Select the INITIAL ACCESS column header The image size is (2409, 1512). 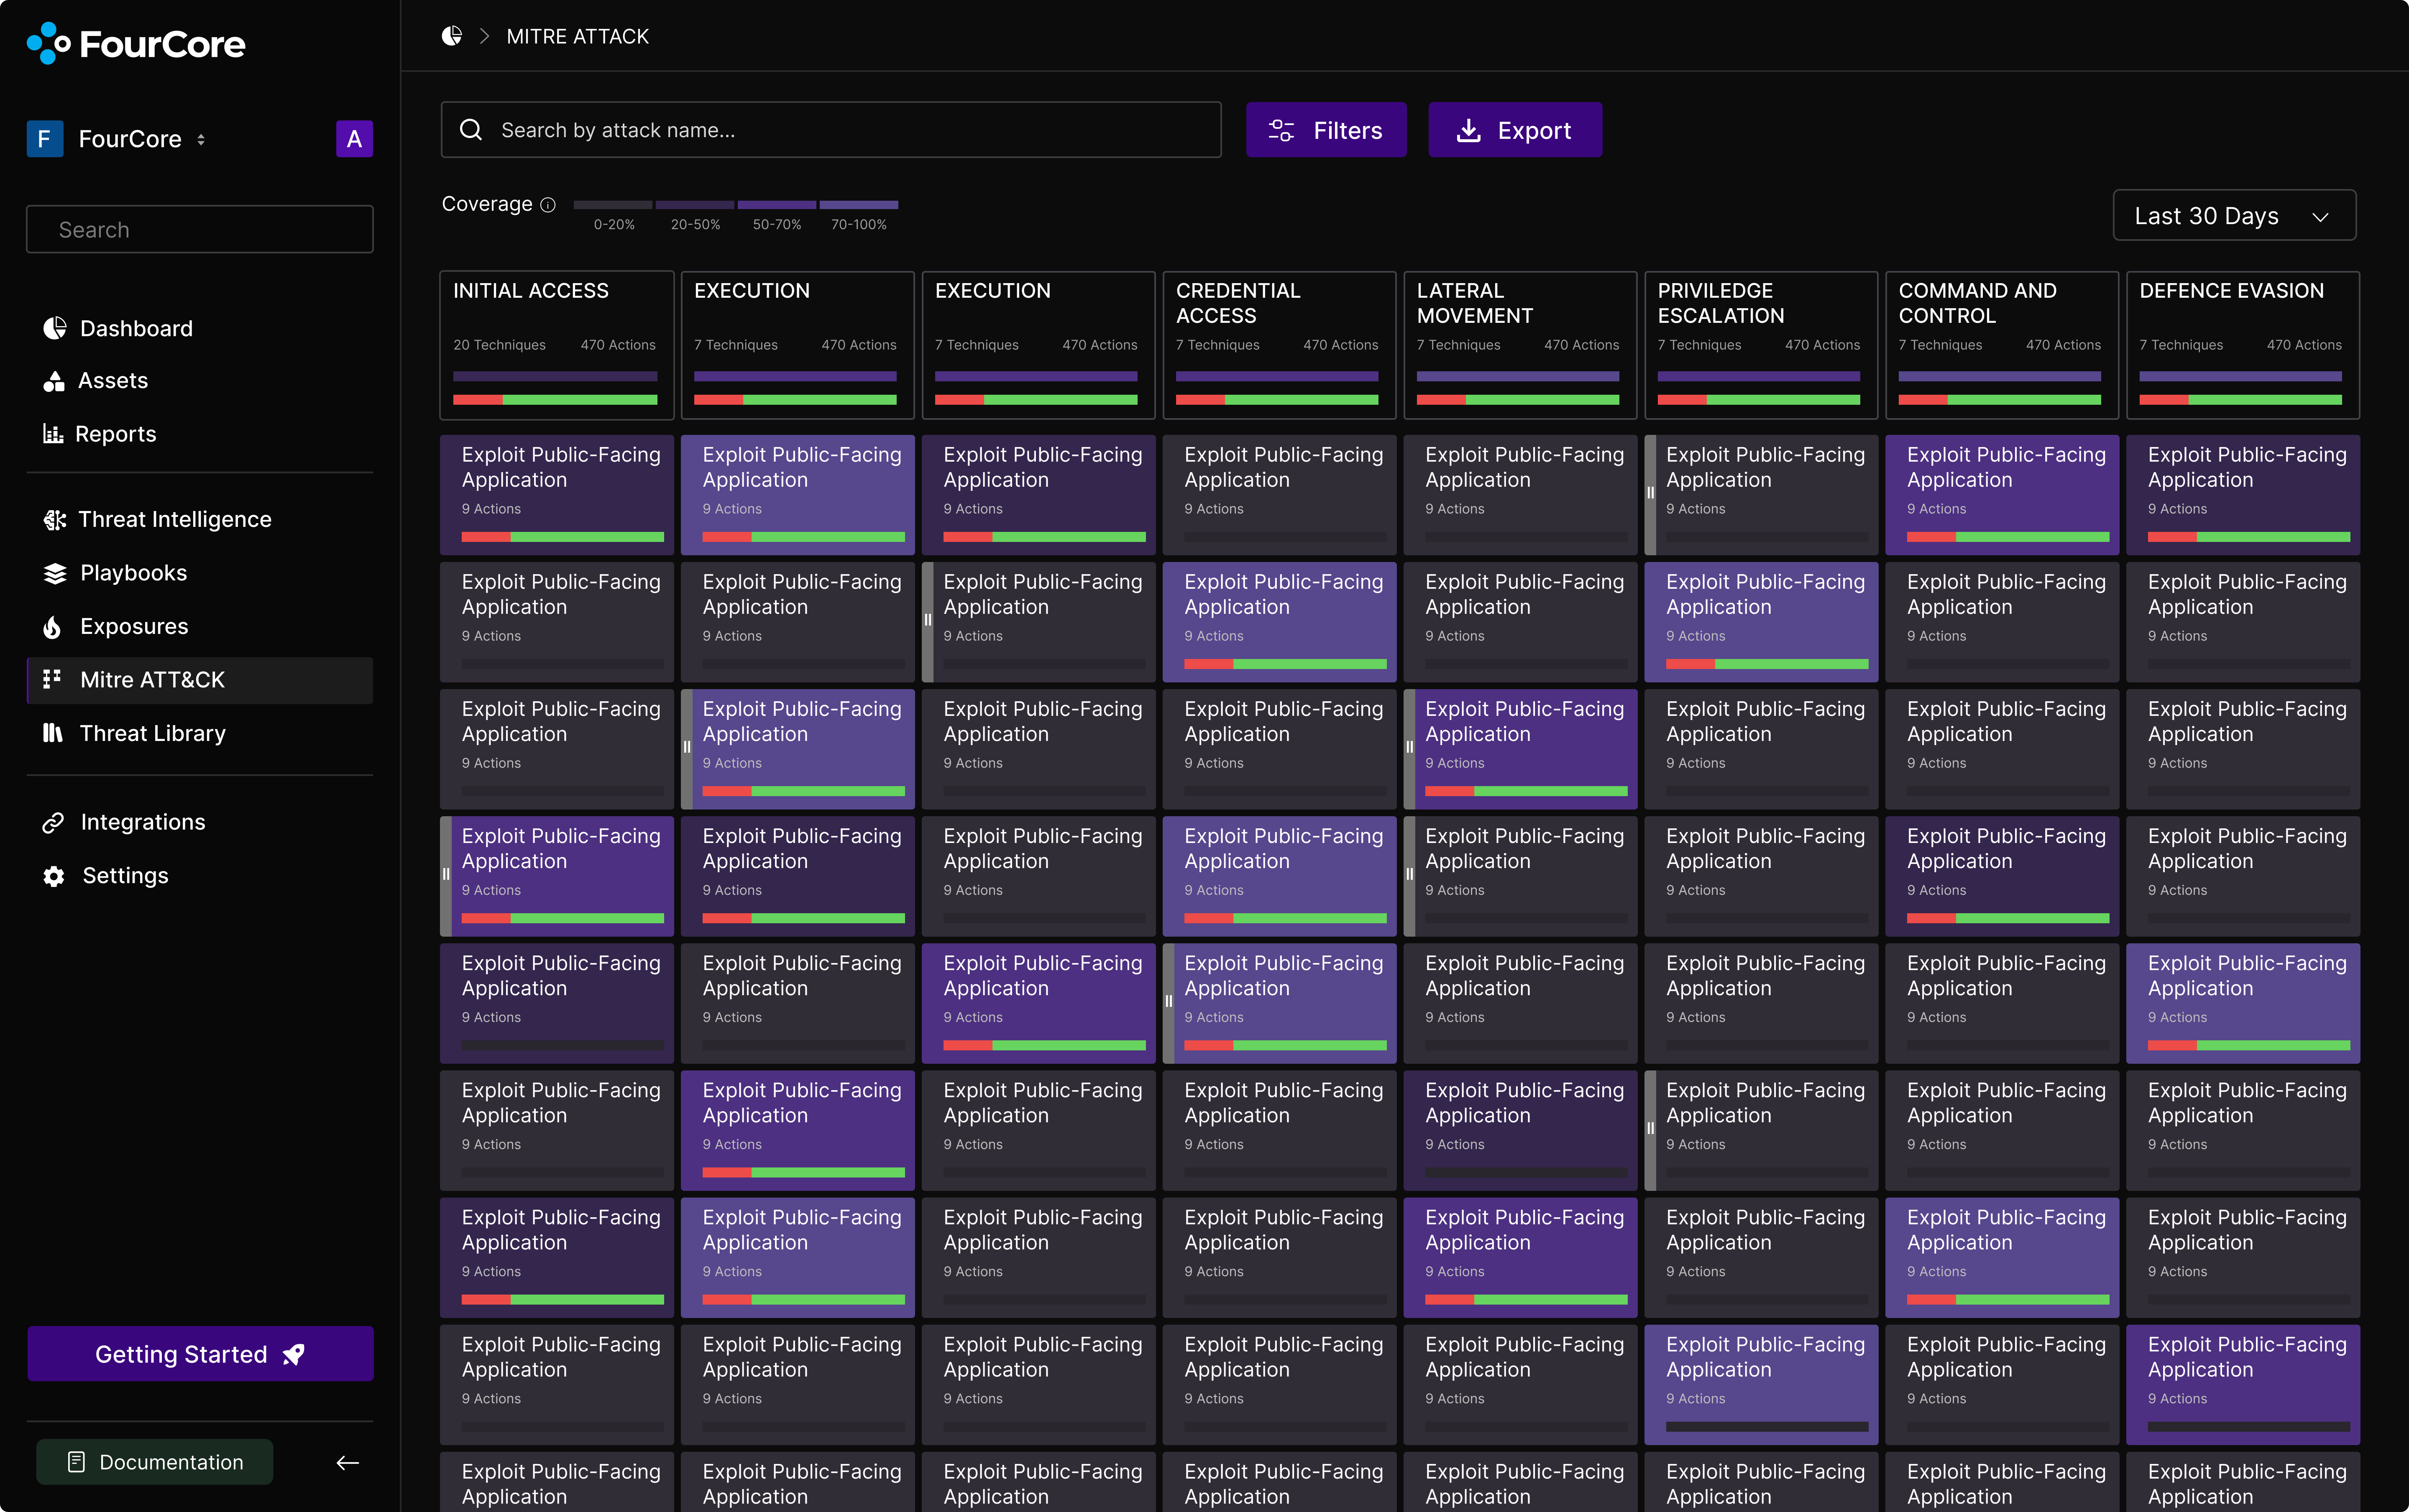(x=557, y=345)
